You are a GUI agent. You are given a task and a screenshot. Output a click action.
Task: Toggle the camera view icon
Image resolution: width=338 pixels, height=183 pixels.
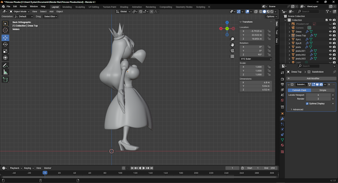232,51
